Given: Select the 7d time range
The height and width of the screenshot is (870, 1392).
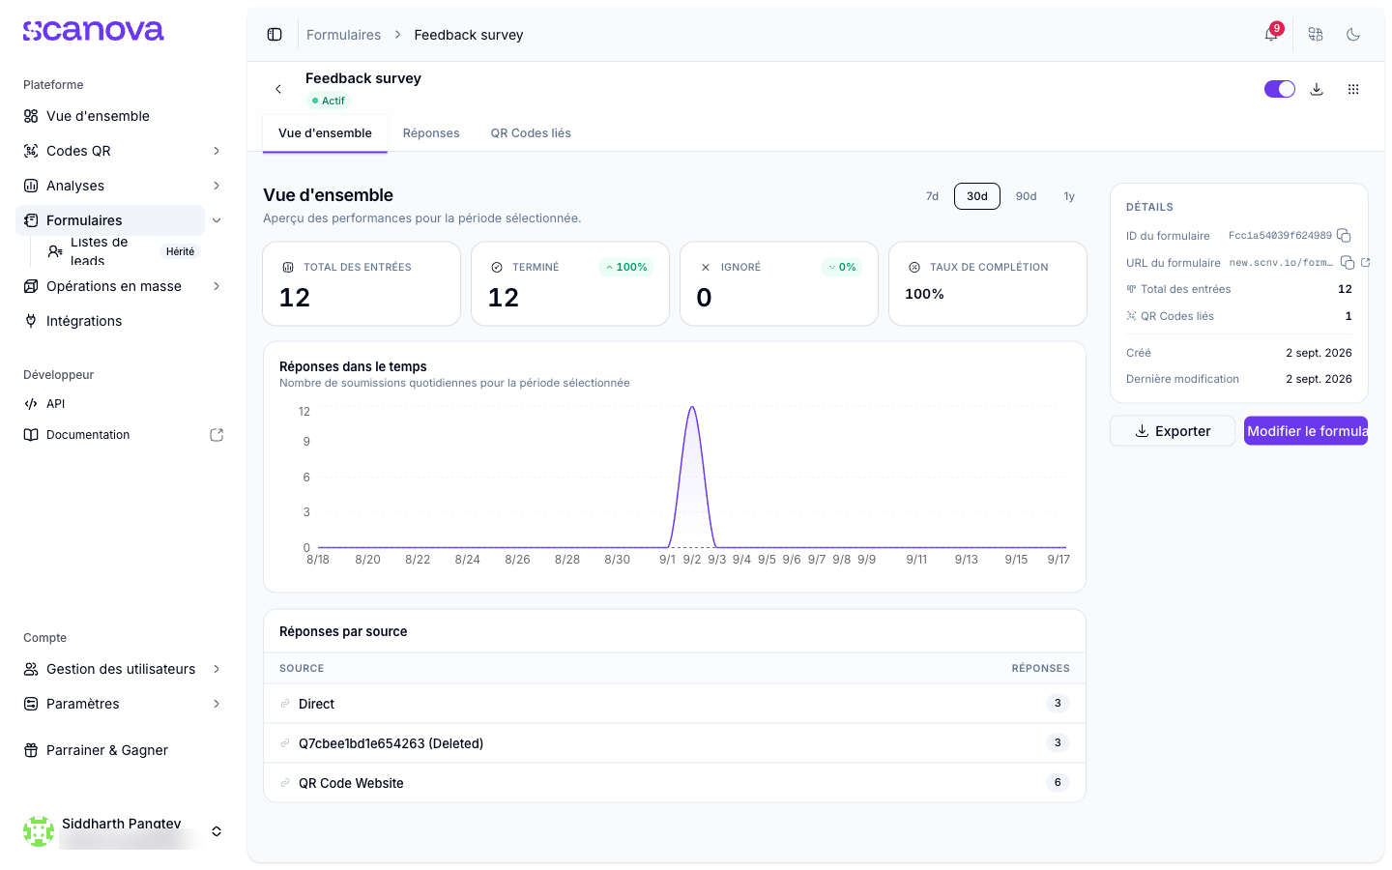Looking at the screenshot, I should 932,196.
